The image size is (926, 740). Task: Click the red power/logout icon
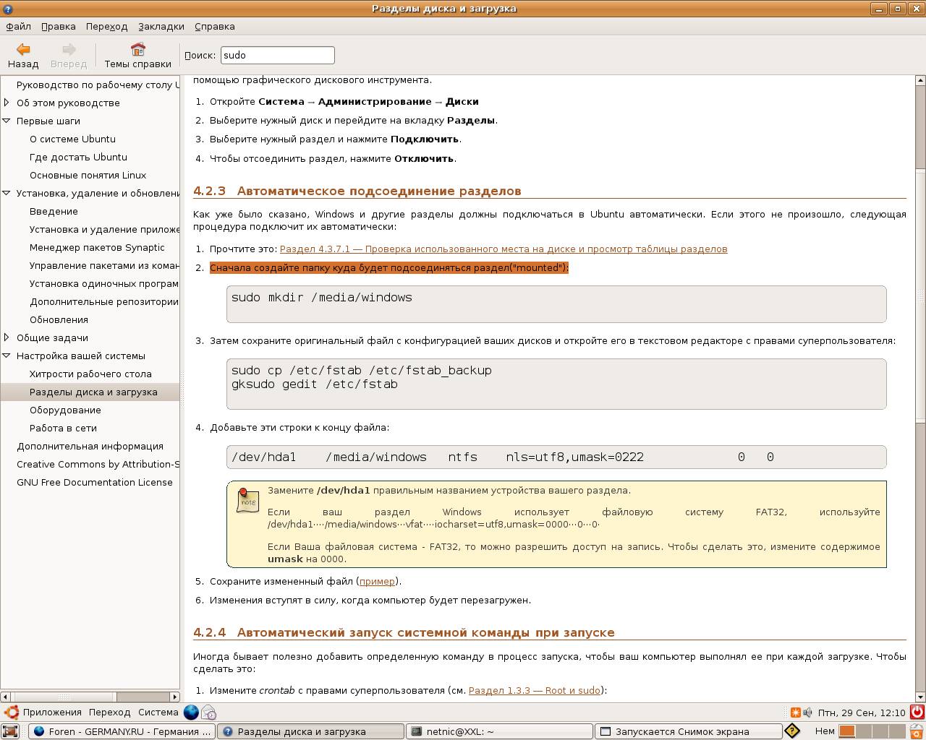917,712
